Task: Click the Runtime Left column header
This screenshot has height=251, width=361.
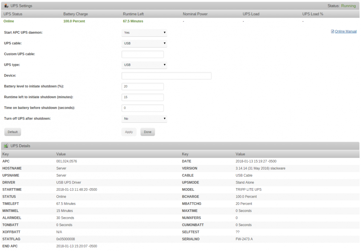Action: point(133,14)
